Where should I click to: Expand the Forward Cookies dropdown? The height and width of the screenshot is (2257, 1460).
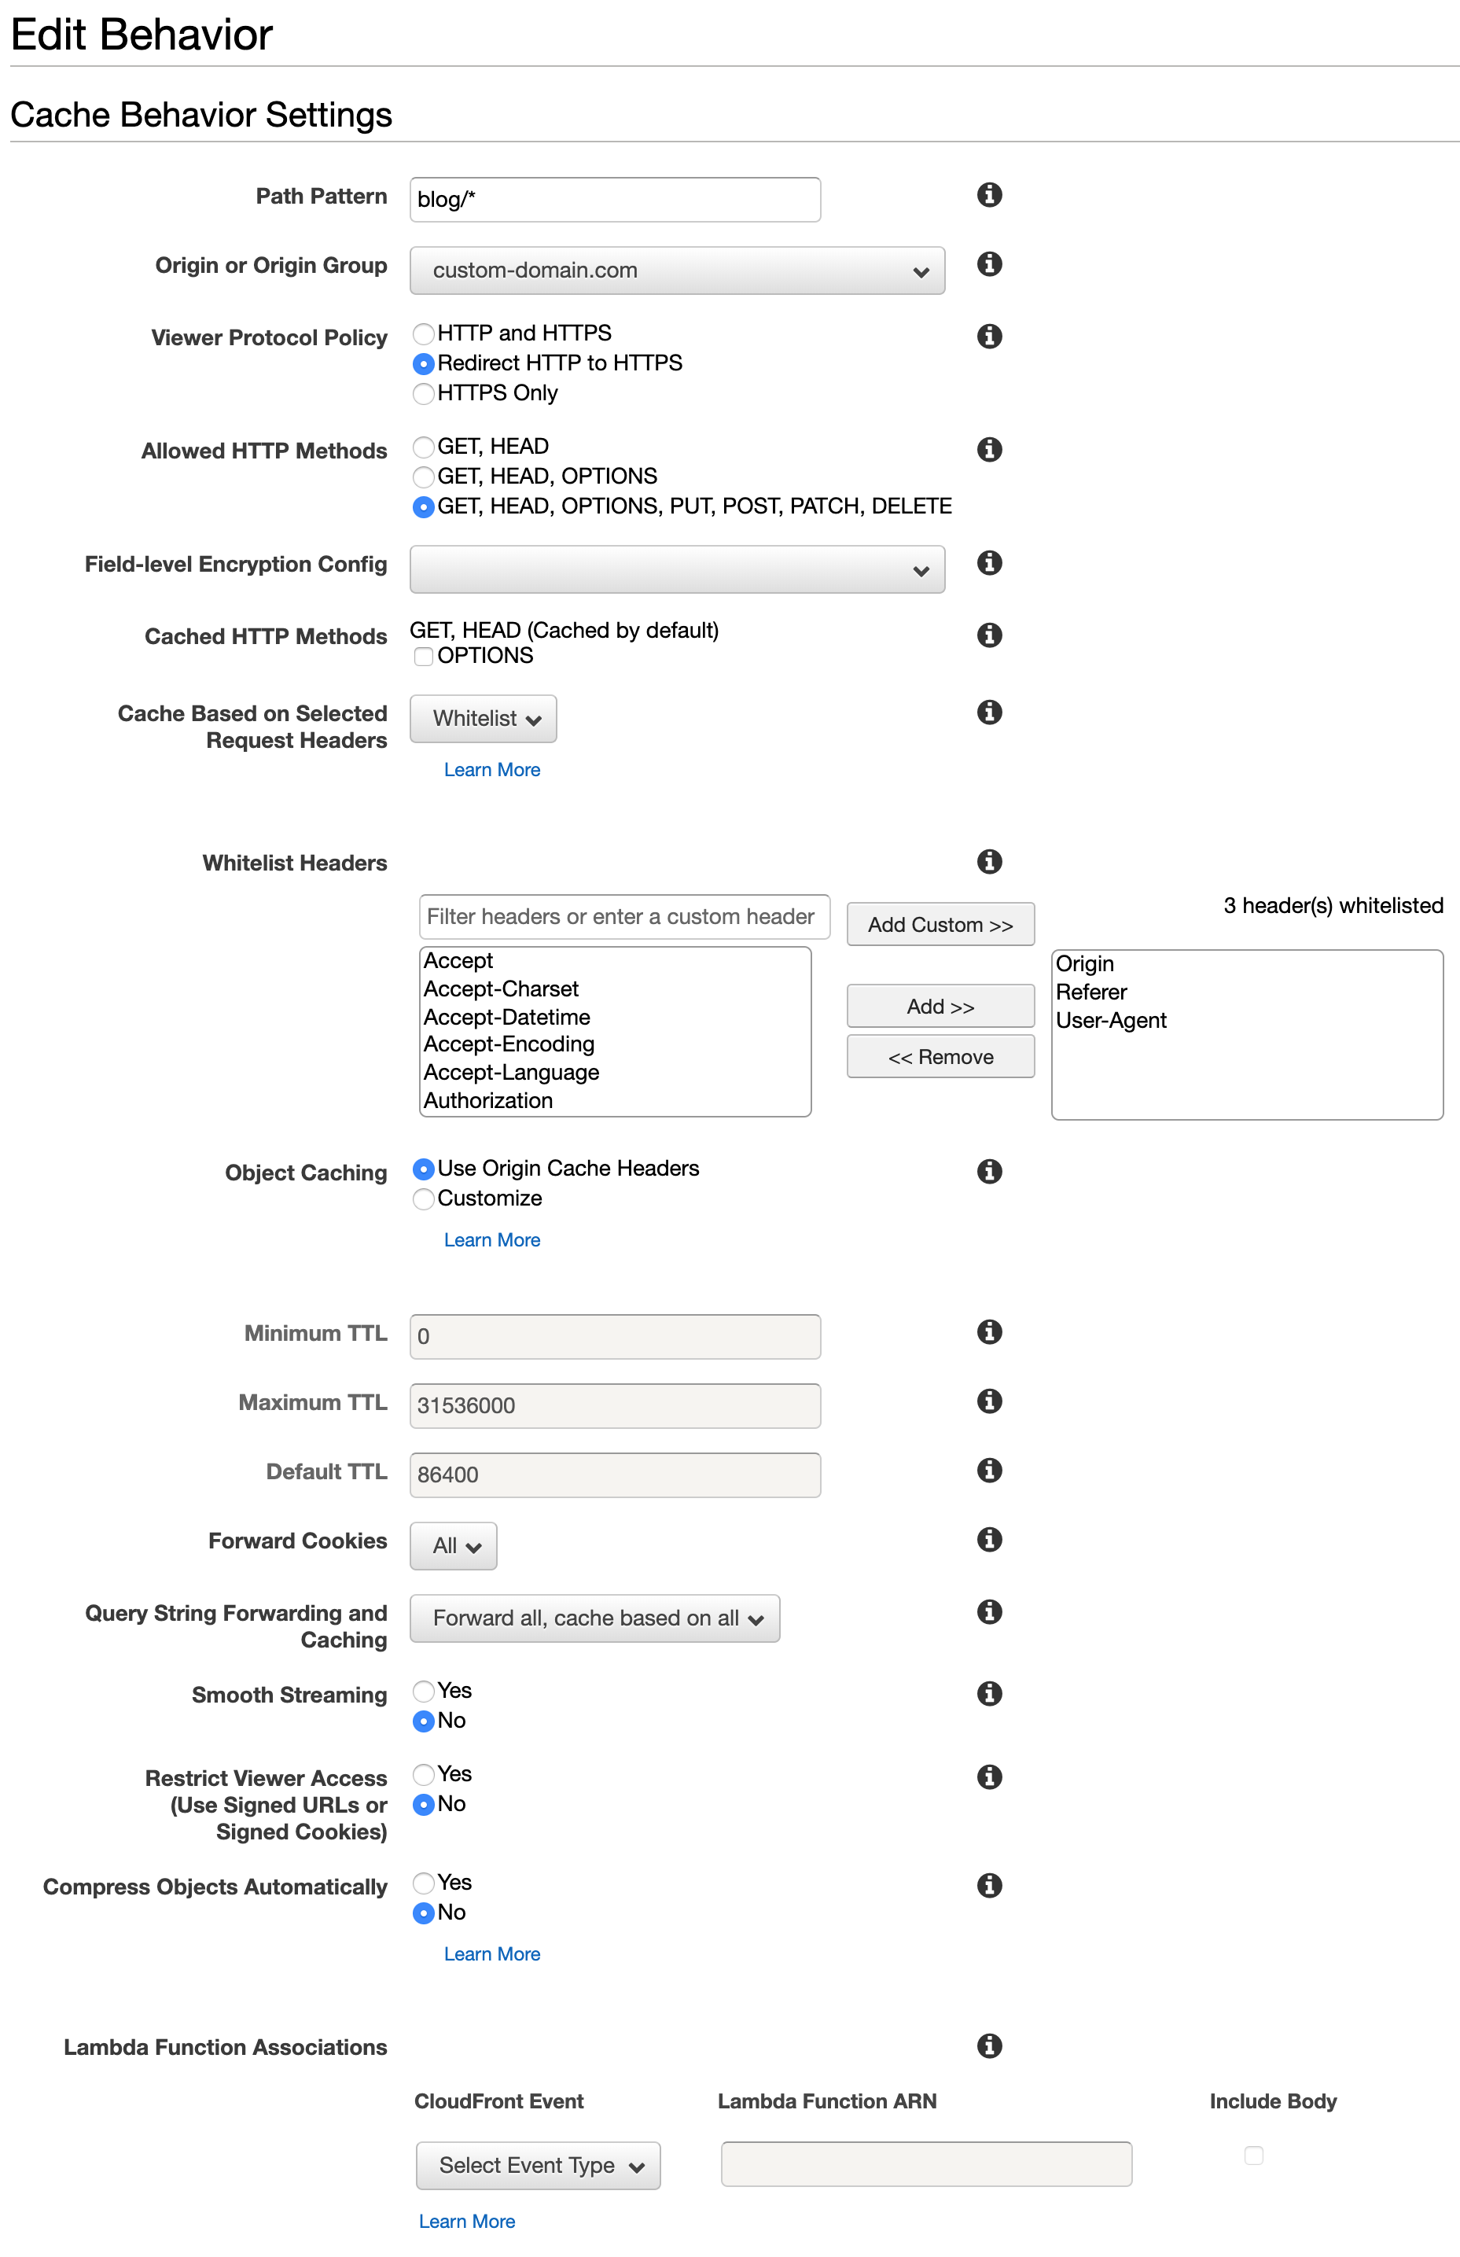pyautogui.click(x=453, y=1546)
